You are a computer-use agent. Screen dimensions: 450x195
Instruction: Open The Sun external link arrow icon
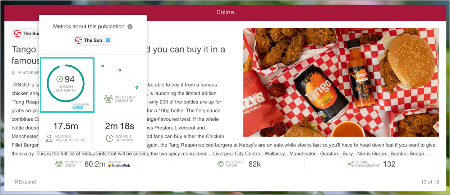pos(107,40)
